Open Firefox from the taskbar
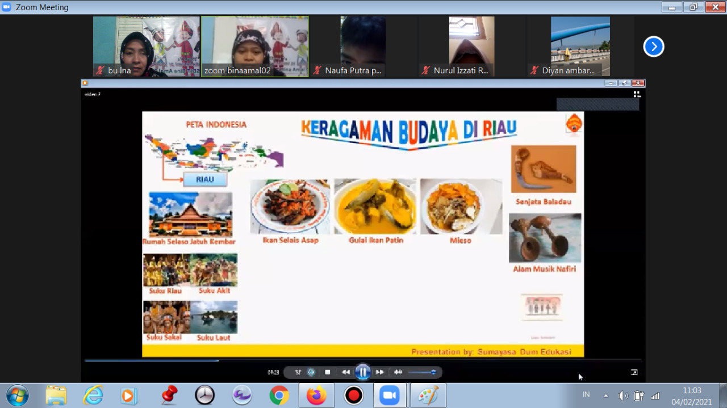Viewport: 727px width, 408px height. pyautogui.click(x=316, y=395)
